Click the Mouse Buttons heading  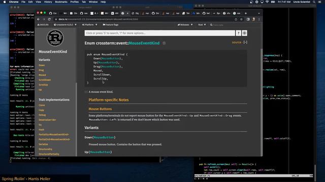pyautogui.click(x=100, y=109)
